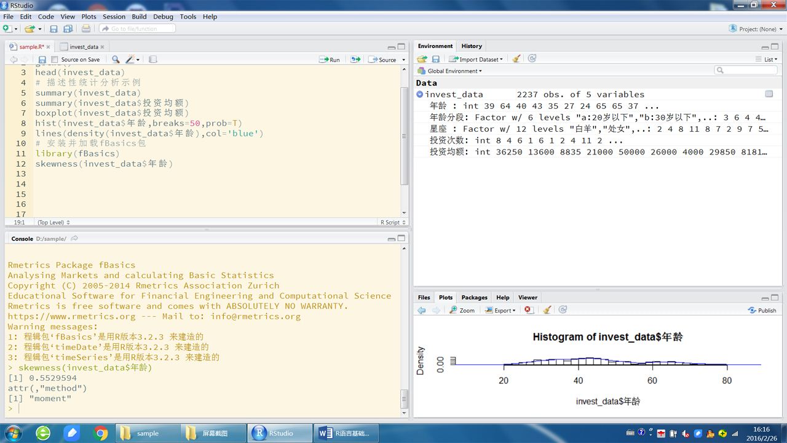Print the current file using printer icon

[x=86, y=28]
